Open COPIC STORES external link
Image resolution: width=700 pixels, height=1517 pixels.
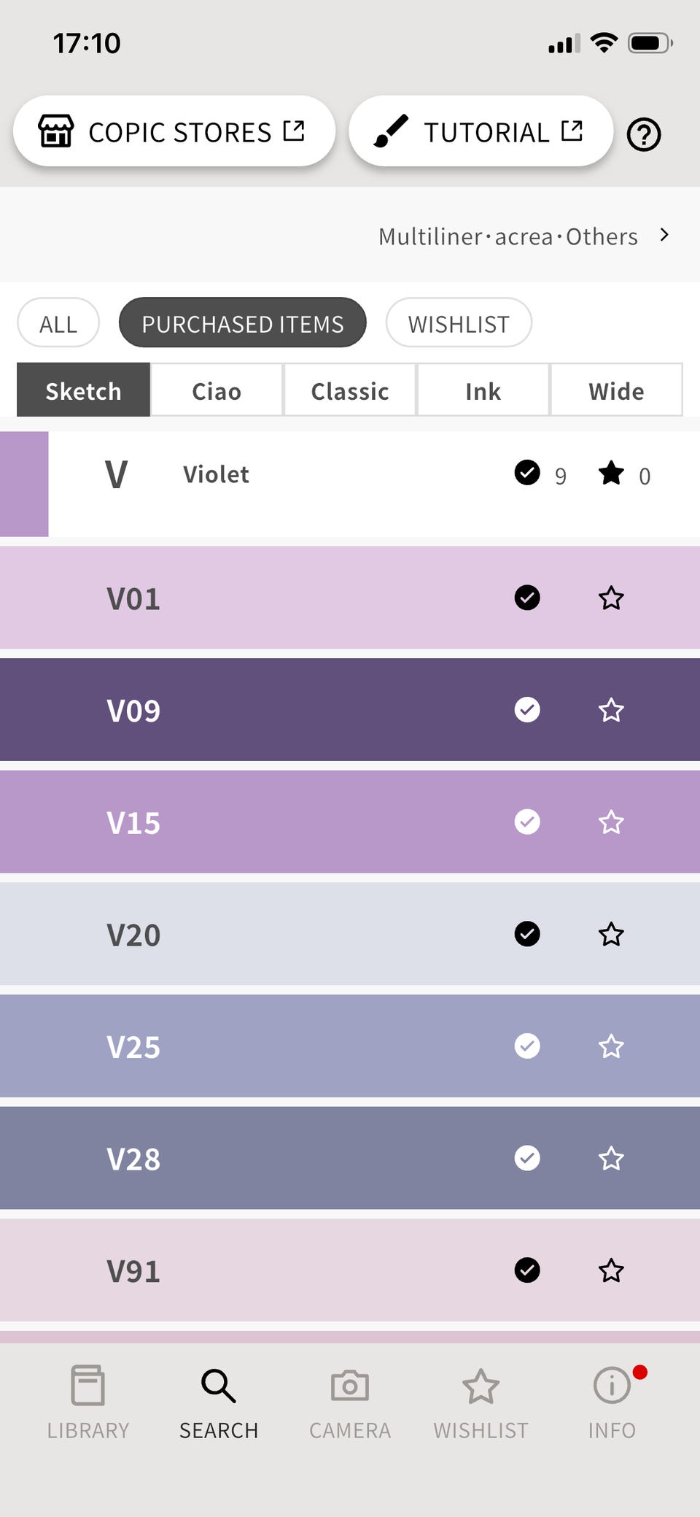pos(174,132)
